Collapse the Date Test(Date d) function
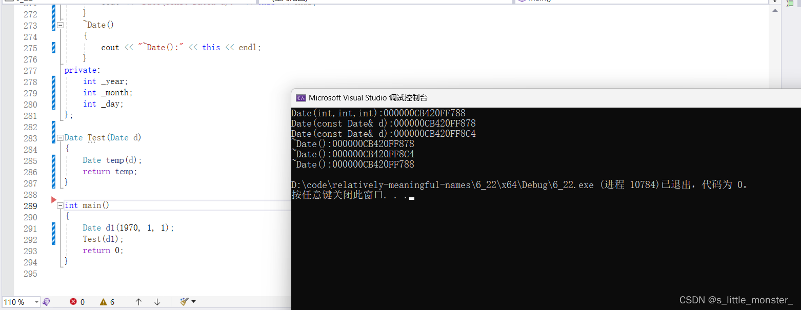 (60, 137)
